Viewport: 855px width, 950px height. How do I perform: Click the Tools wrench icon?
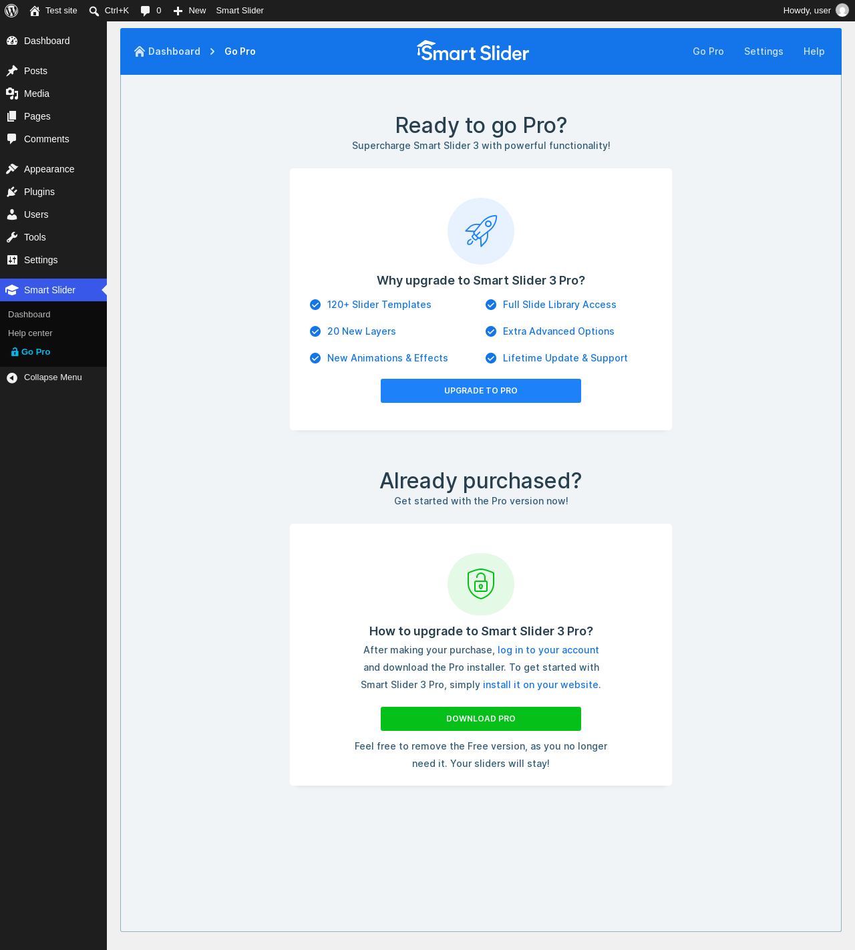(x=12, y=237)
